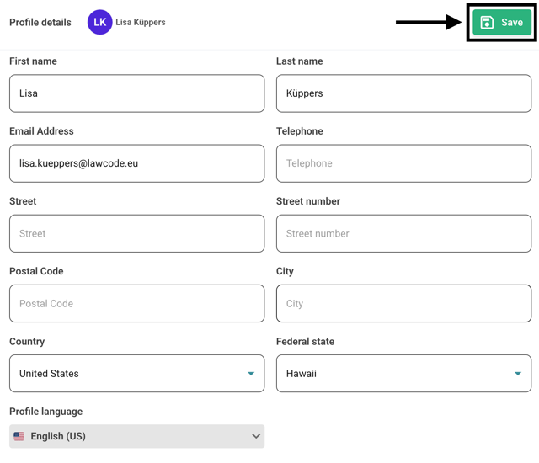This screenshot has width=539, height=463.
Task: Click the chevron on the Profile language selector
Action: tap(256, 436)
